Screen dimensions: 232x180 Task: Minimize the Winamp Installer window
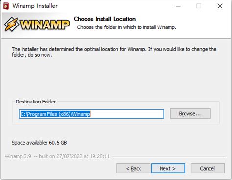[178, 6]
